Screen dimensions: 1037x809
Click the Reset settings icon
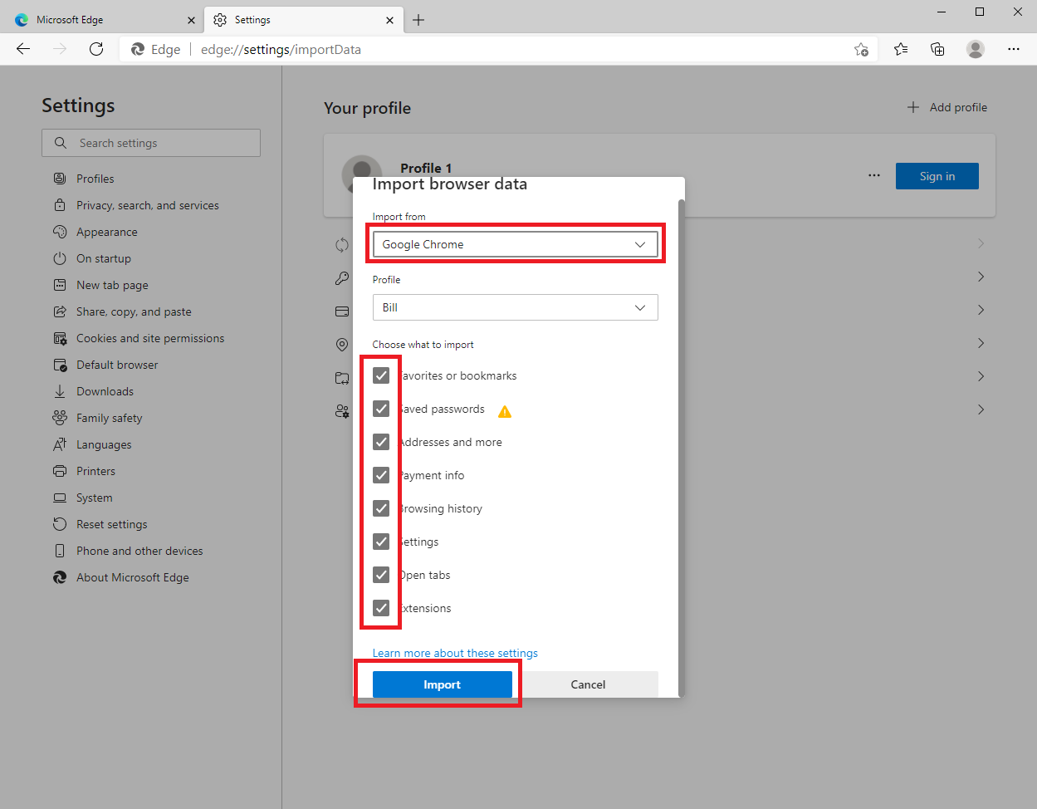point(60,524)
